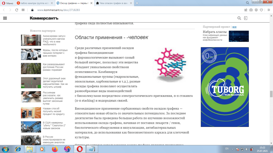
Task: Show hidden system tray icons
Action: coord(232,149)
